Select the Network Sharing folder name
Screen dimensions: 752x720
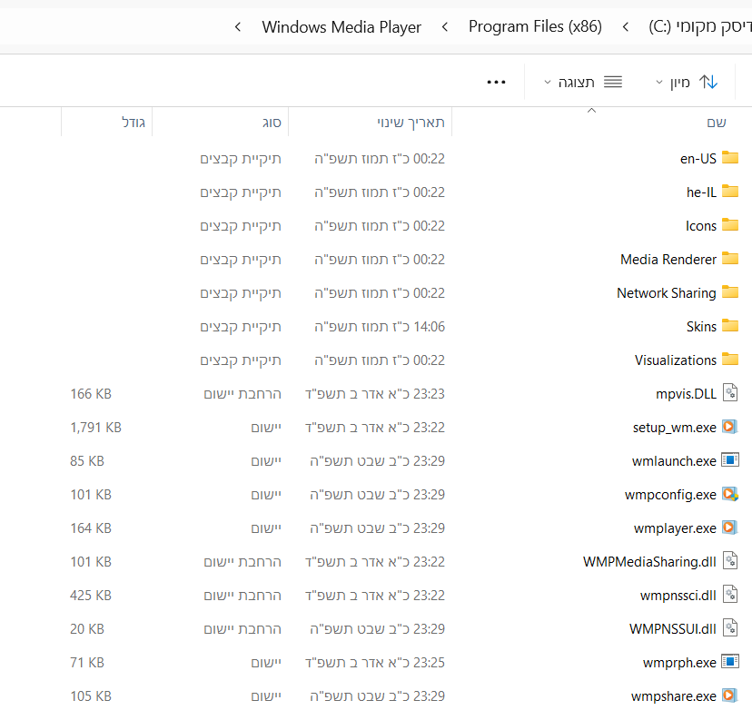[666, 293]
